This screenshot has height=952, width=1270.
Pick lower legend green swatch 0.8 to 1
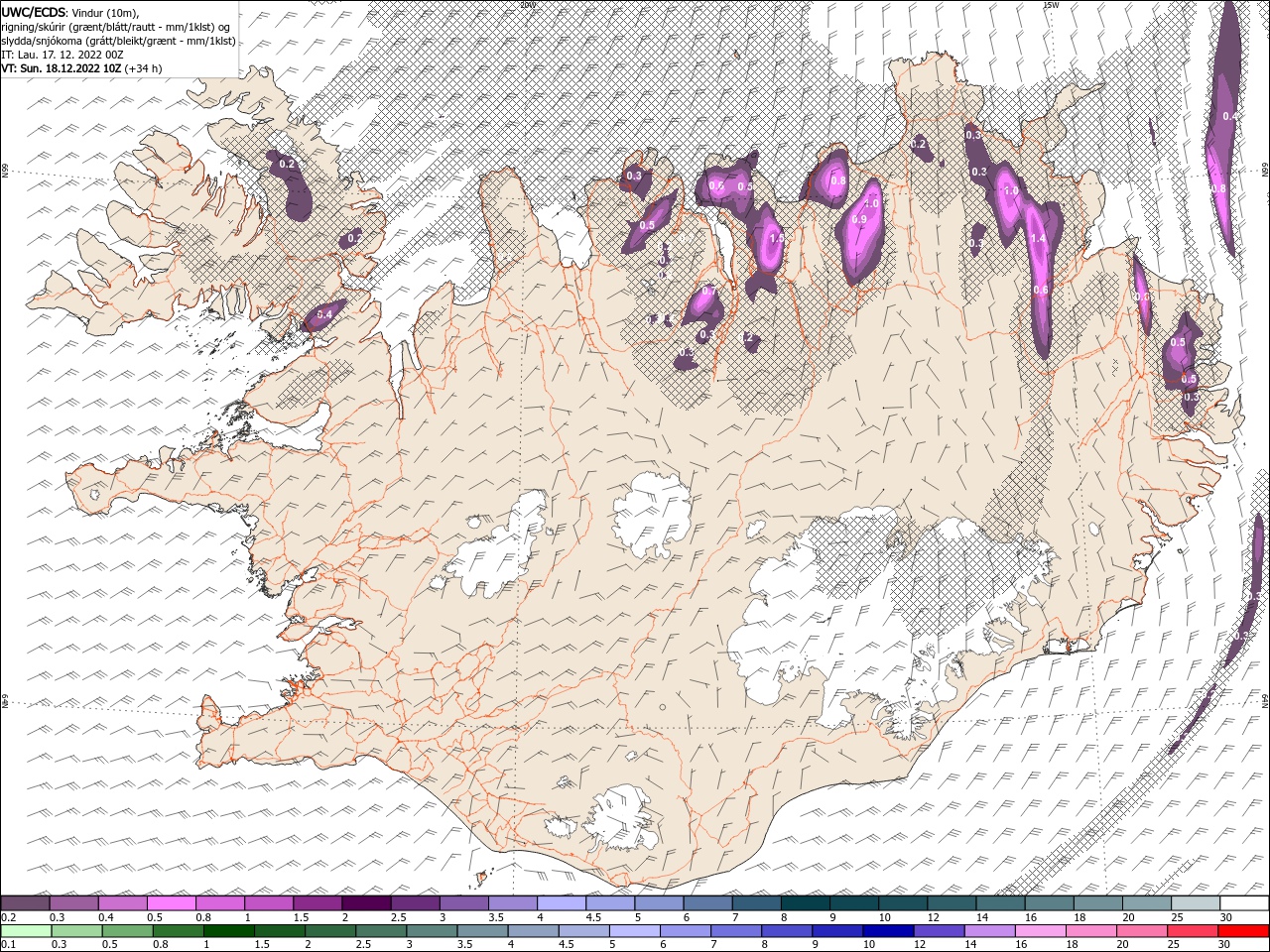tap(178, 931)
